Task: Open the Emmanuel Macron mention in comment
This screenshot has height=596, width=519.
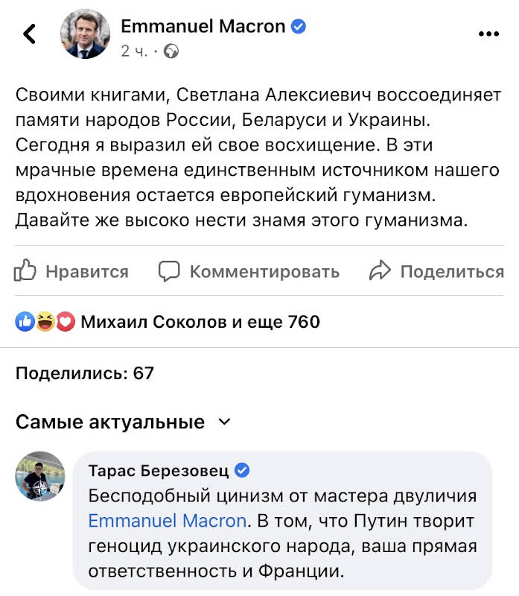Action: (167, 520)
